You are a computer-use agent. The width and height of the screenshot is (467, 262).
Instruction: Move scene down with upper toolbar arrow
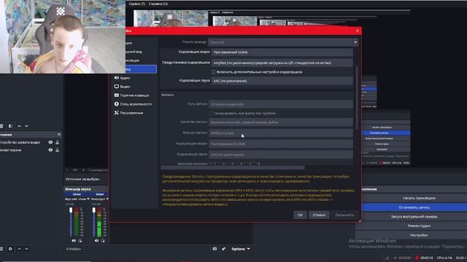click(x=26, y=126)
